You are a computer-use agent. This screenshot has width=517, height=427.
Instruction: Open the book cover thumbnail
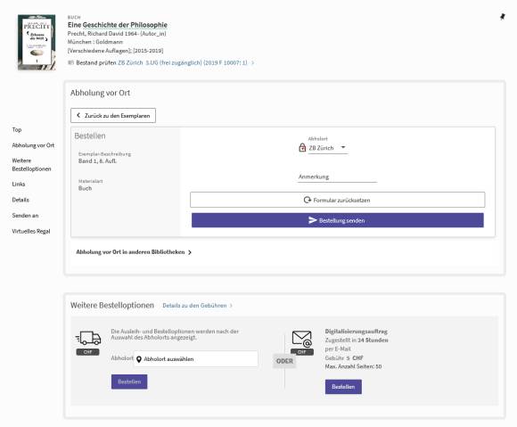click(x=37, y=42)
